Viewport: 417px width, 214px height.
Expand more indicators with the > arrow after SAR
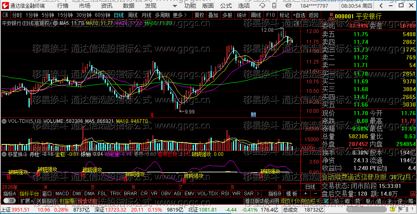pos(258,194)
